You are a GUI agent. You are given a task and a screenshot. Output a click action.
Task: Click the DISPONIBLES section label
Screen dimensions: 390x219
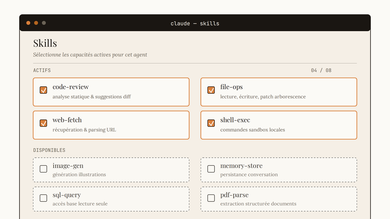tap(49, 150)
